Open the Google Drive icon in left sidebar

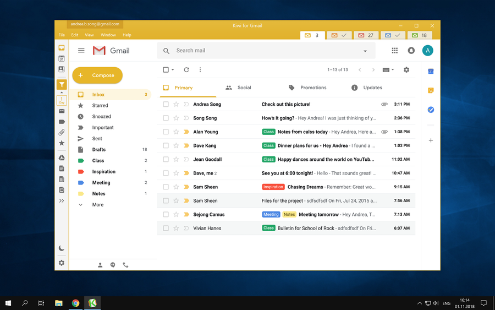pos(62,158)
